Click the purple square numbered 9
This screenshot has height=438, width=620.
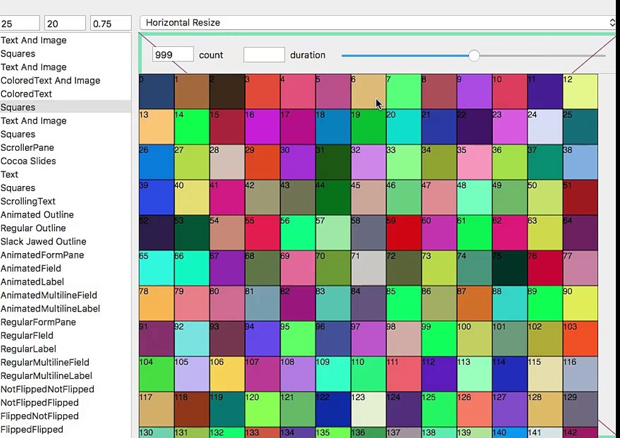pos(475,91)
